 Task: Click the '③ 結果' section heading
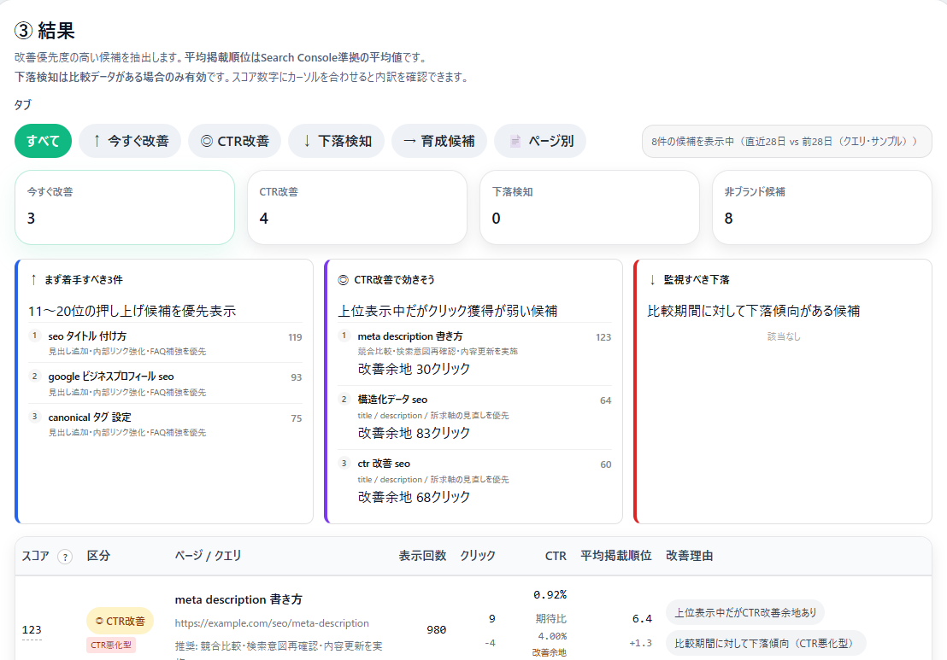pos(44,30)
